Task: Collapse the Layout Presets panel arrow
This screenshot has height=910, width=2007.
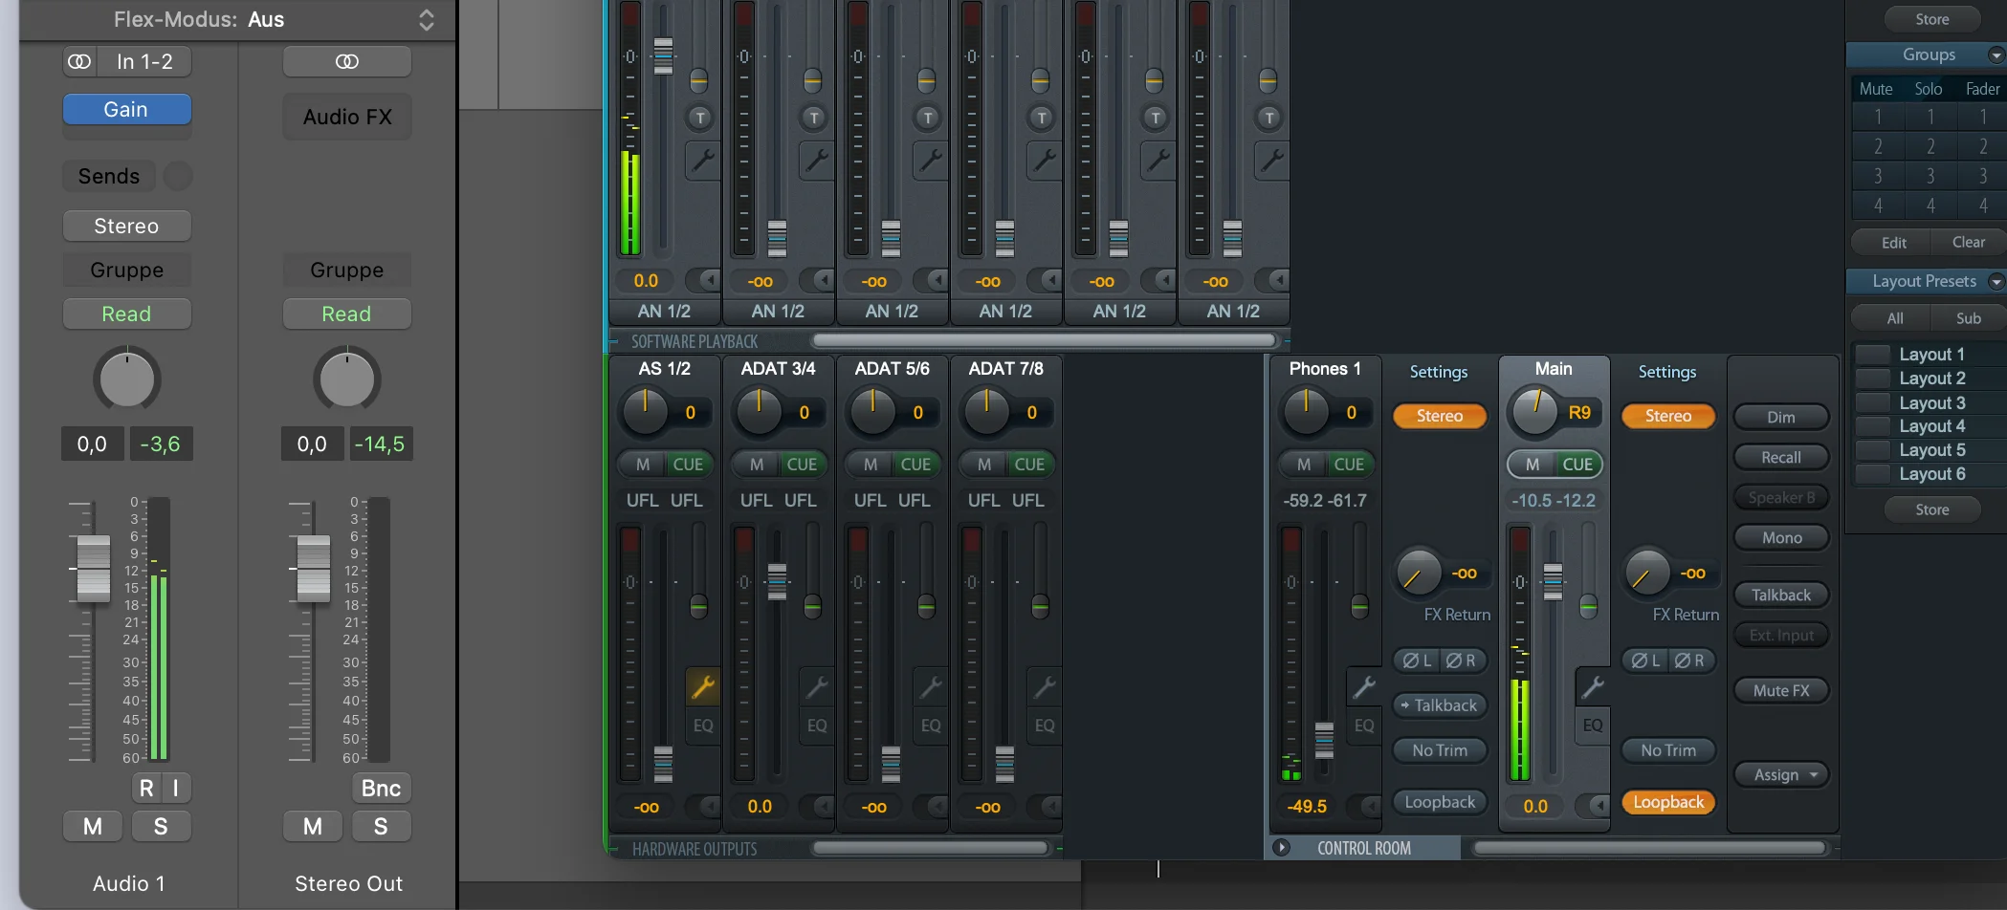Action: coord(1996,281)
